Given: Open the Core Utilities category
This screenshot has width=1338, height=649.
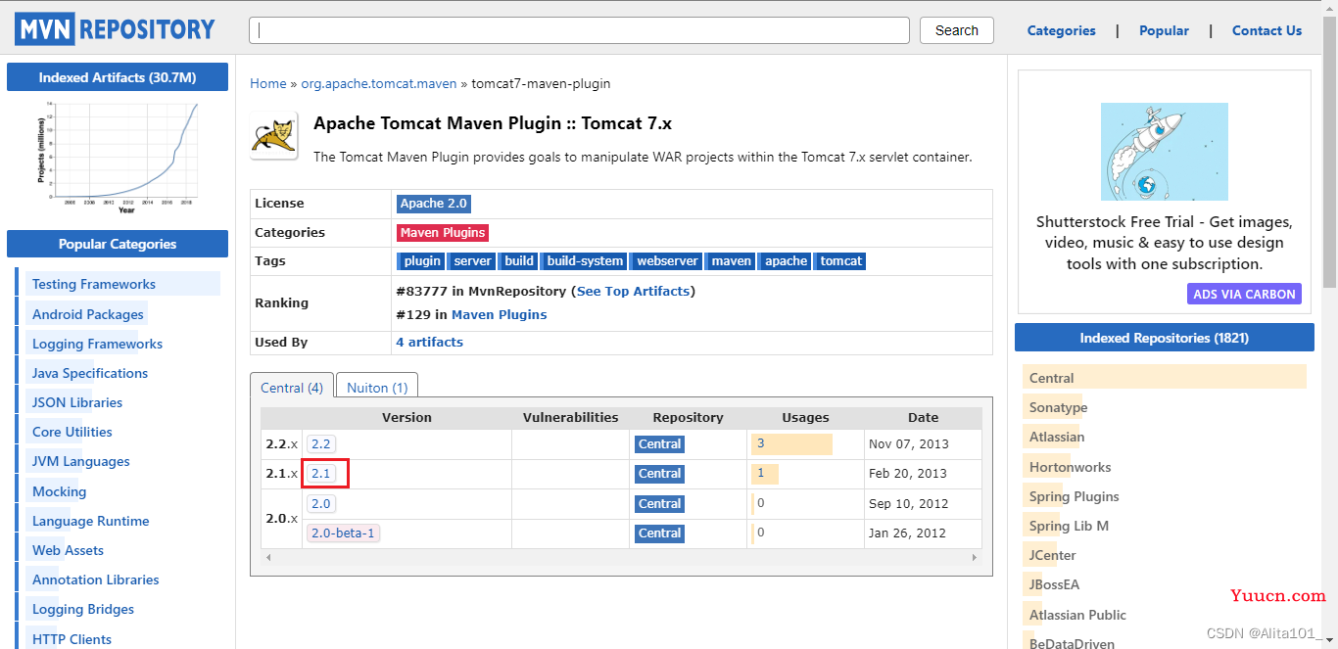Looking at the screenshot, I should click(x=72, y=432).
